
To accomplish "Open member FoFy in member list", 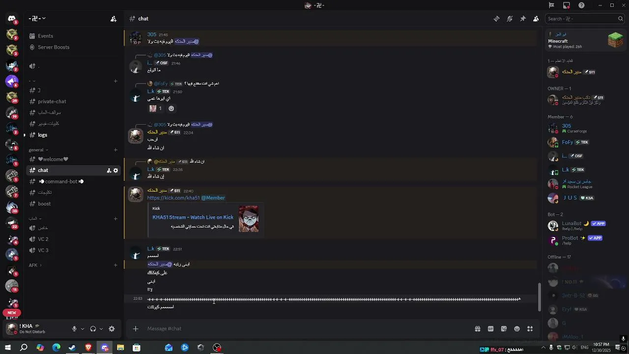I will (x=585, y=142).
